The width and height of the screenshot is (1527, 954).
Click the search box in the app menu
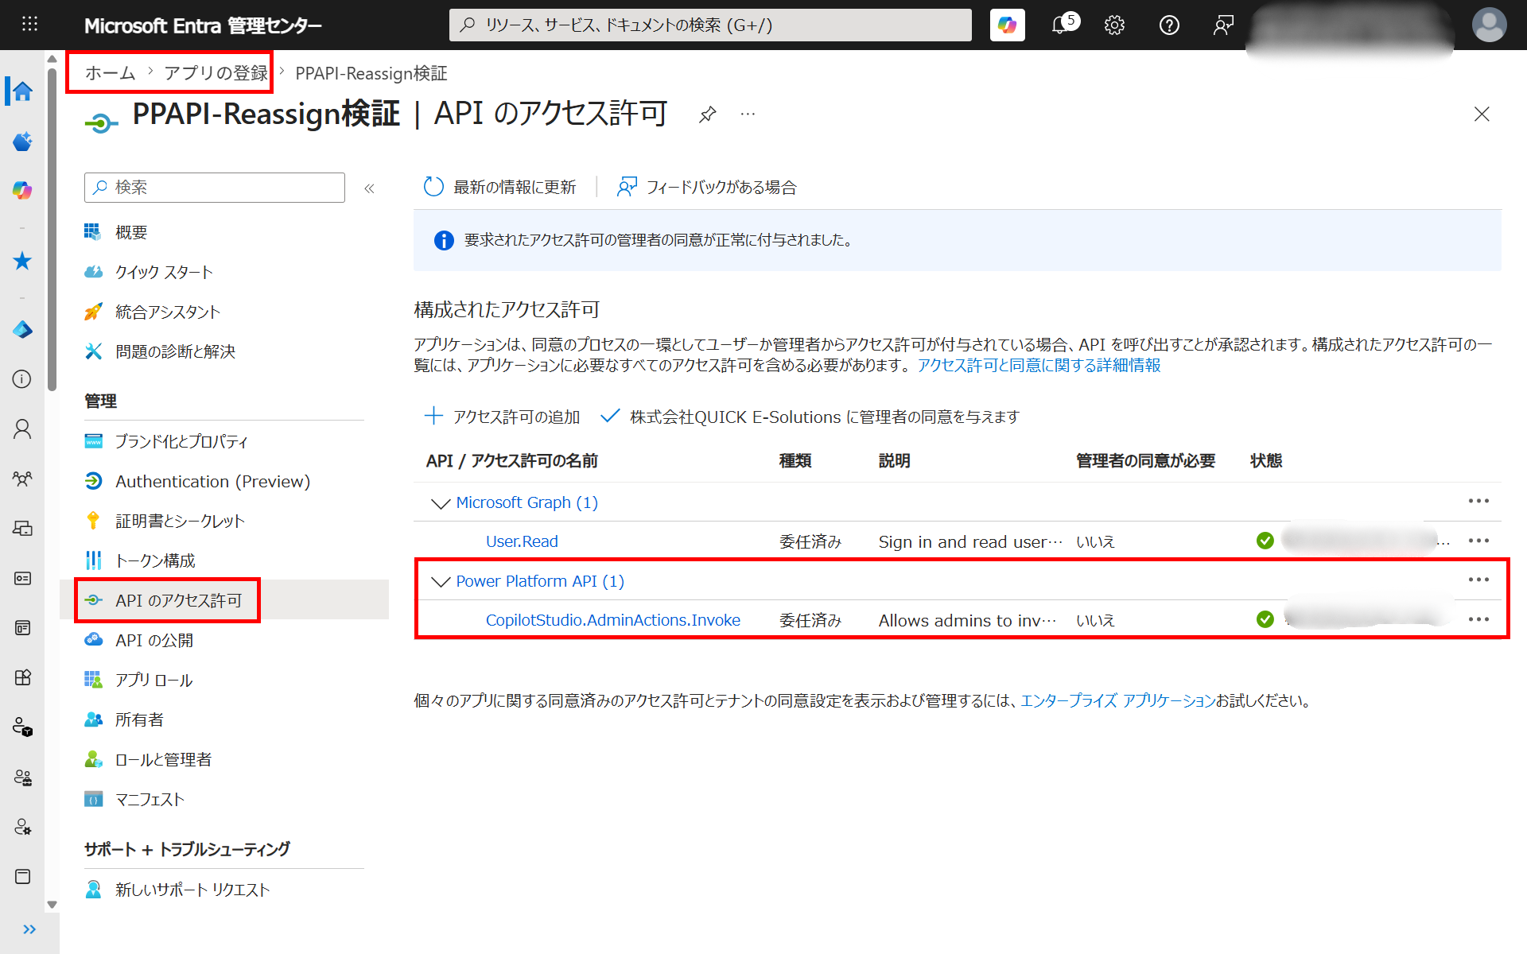215,188
